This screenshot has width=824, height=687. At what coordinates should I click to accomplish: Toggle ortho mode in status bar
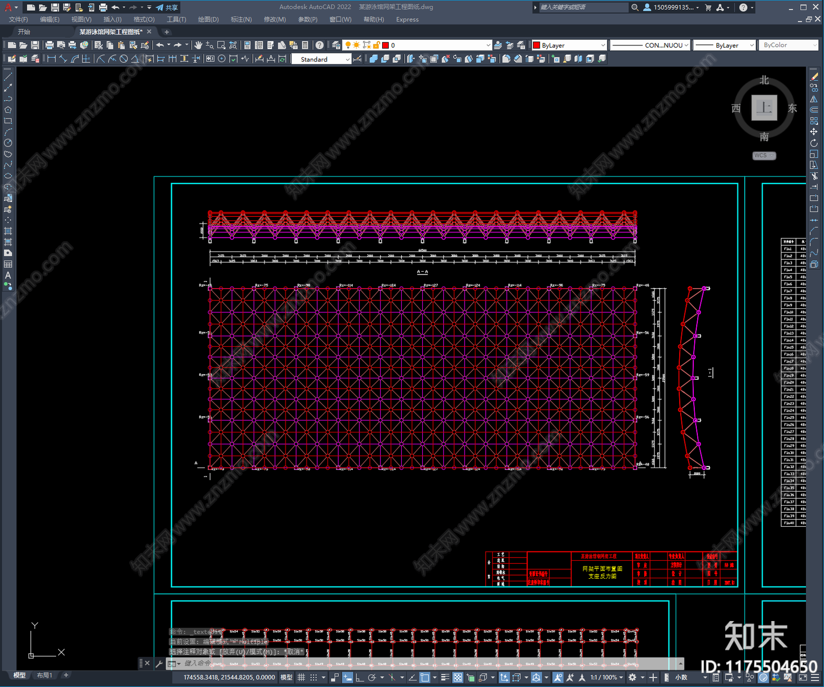359,677
